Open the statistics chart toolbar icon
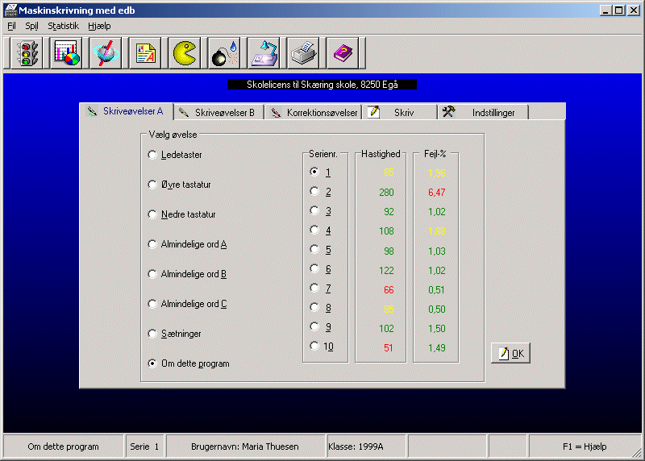 click(66, 53)
